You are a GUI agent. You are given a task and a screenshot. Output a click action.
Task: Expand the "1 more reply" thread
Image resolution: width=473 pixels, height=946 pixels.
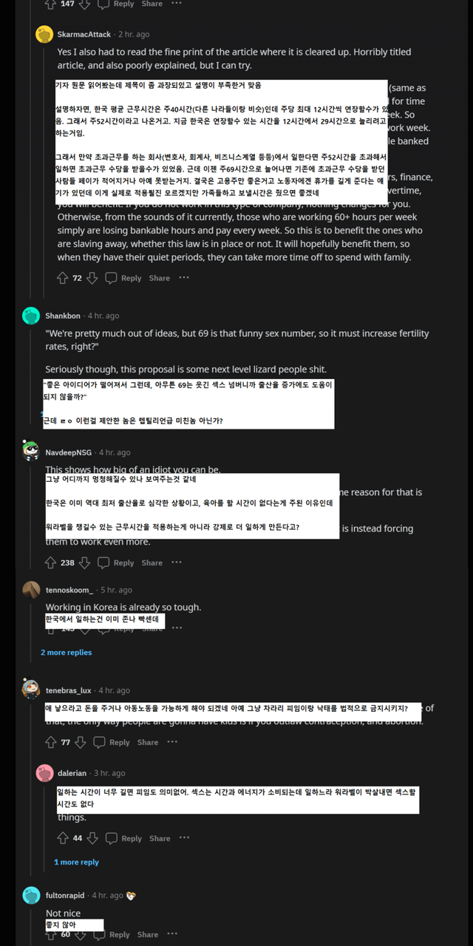click(76, 862)
